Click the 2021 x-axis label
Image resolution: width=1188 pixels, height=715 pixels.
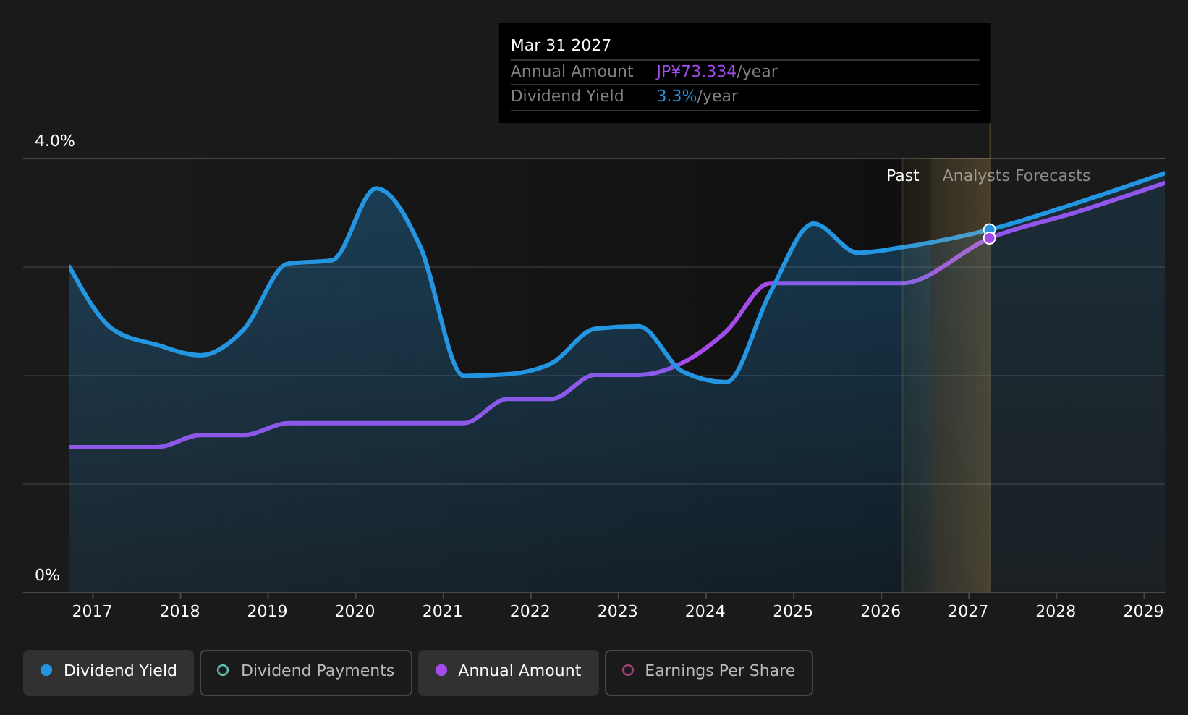442,612
